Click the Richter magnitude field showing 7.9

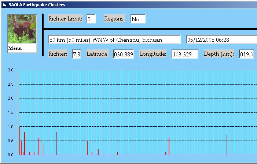[x=76, y=54]
